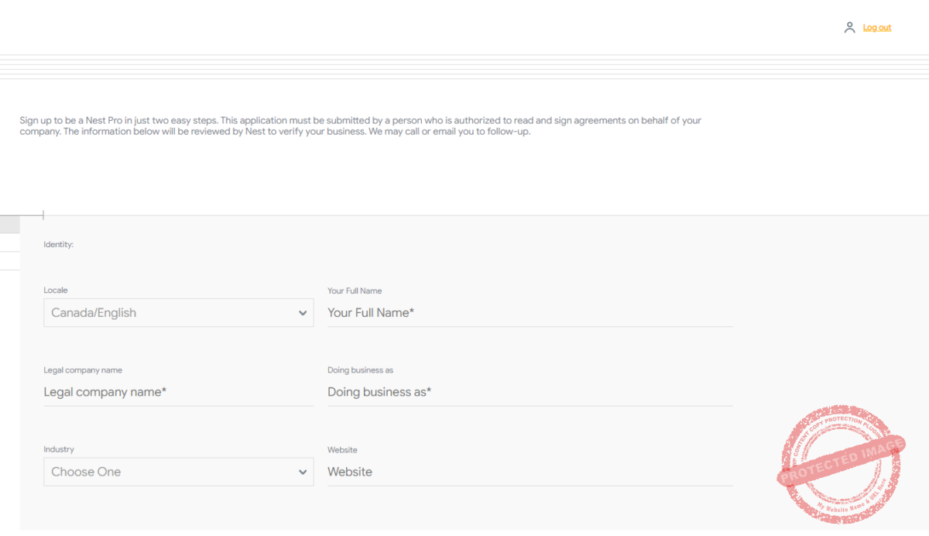Expand the Industry Choose One dropdown
Viewport: 929px width, 536px height.
[170, 472]
